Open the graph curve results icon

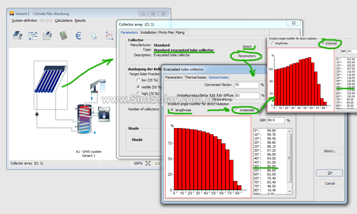pos(109,36)
